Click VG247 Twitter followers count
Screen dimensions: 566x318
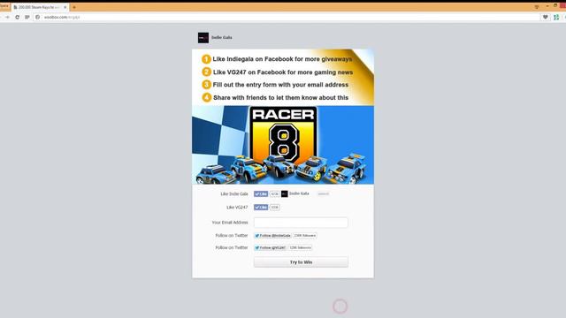(x=301, y=248)
